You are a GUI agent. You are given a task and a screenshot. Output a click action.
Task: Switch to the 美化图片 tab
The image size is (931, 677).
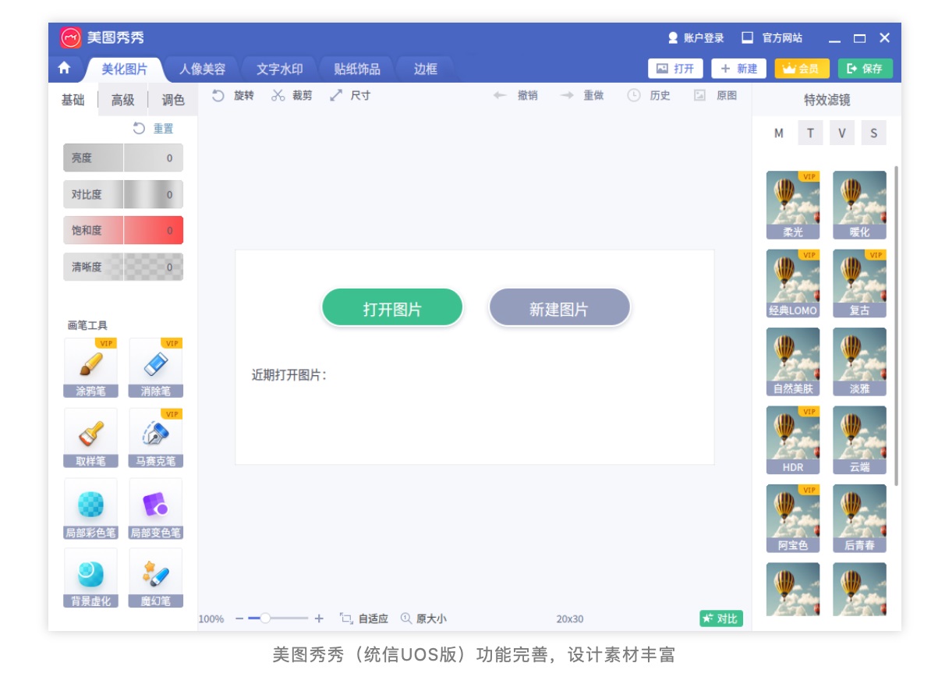124,69
